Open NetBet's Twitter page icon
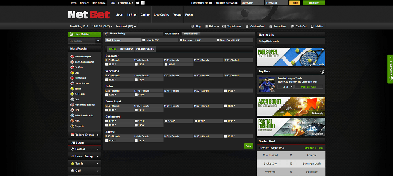This screenshot has height=176, width=393. tap(138, 3)
